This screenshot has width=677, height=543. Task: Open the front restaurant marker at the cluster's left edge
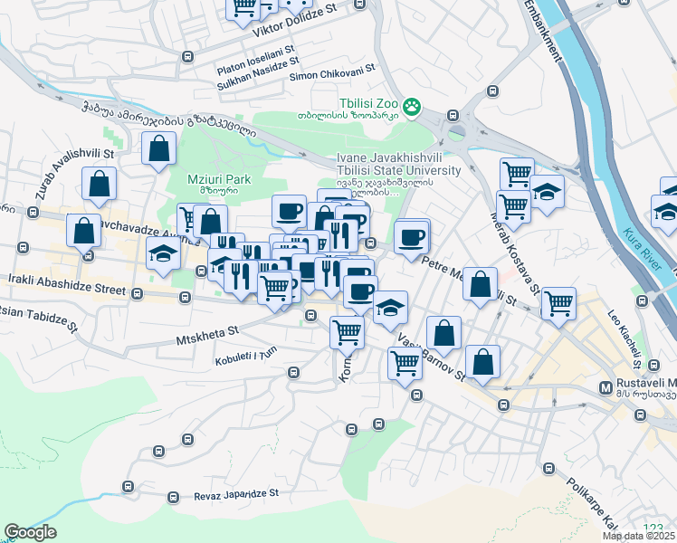[241, 278]
